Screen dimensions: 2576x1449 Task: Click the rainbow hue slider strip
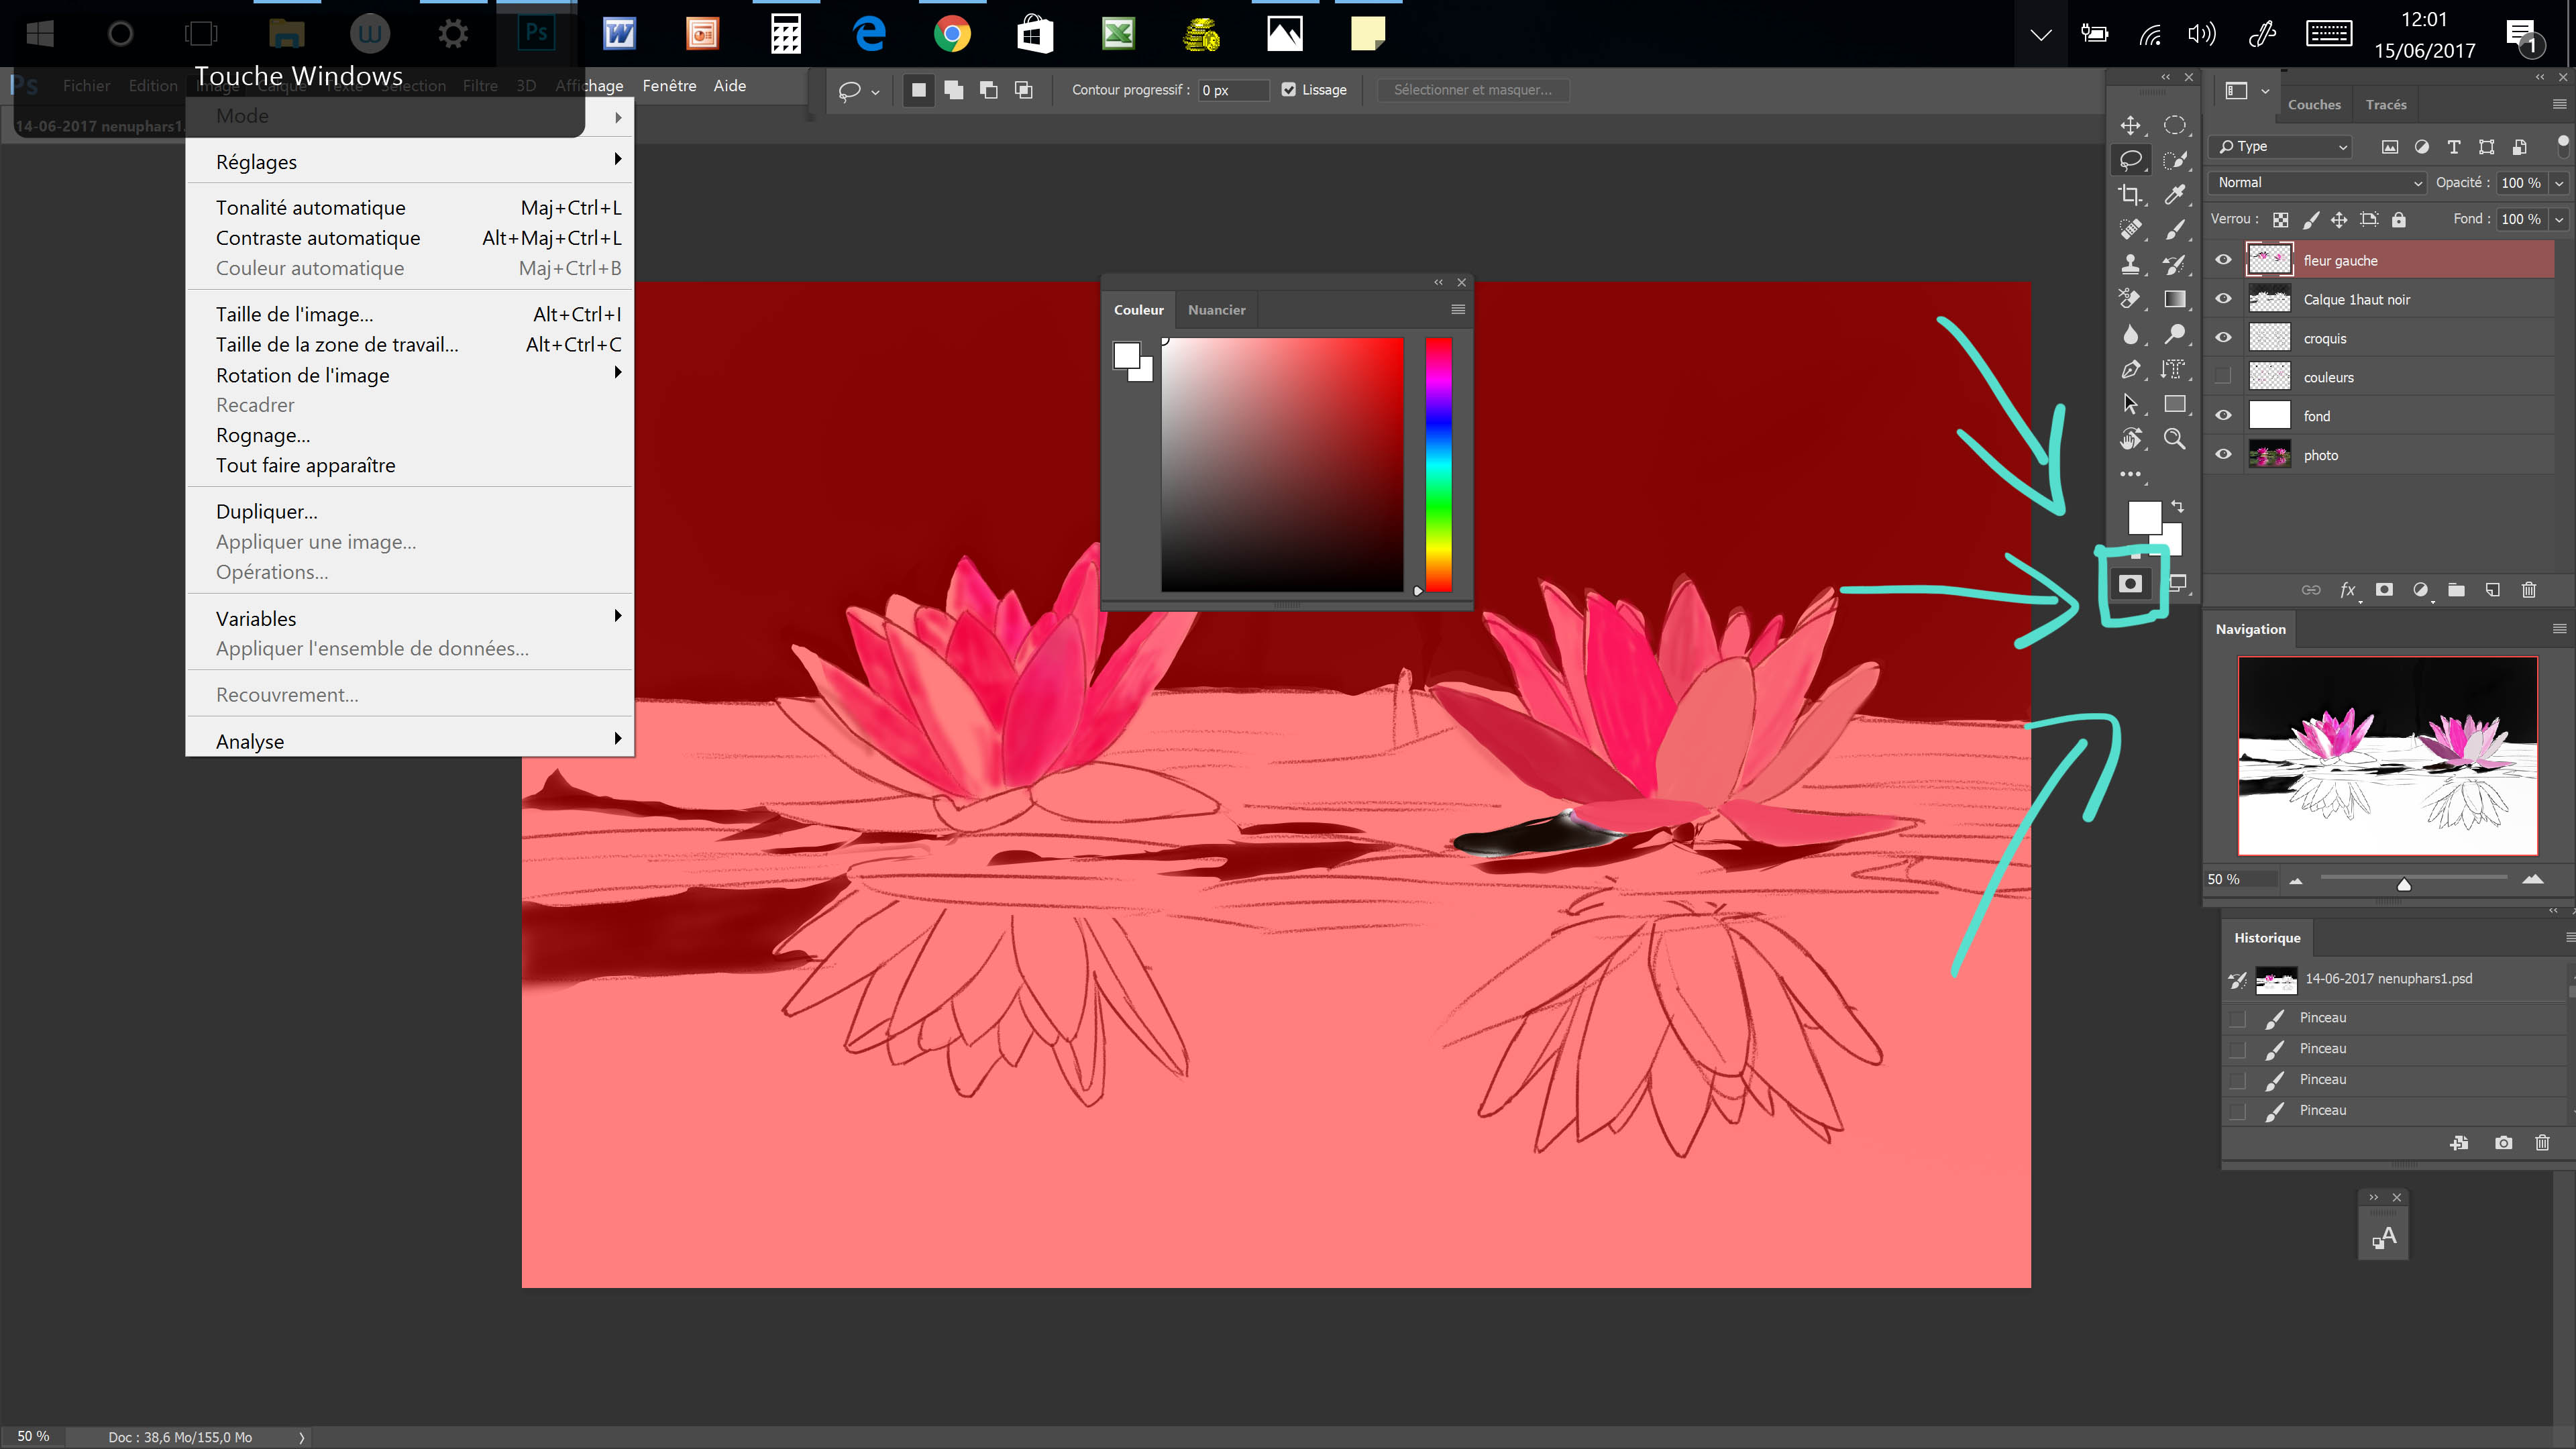tap(1438, 465)
